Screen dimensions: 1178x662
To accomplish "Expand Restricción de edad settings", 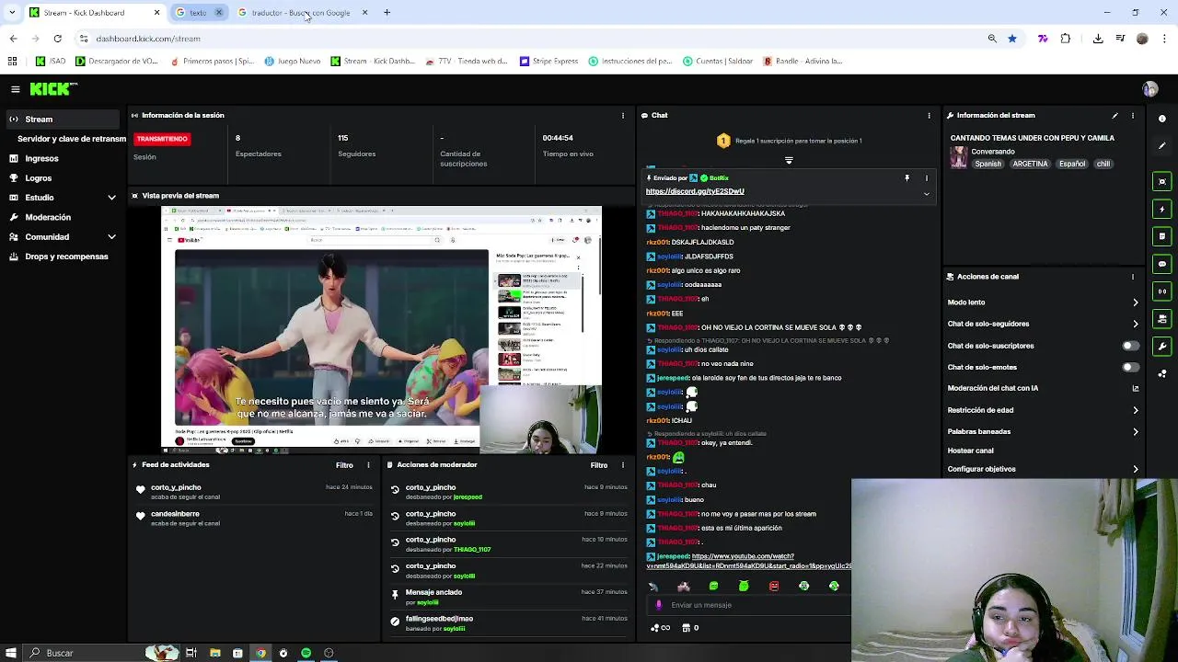I will click(x=1135, y=410).
